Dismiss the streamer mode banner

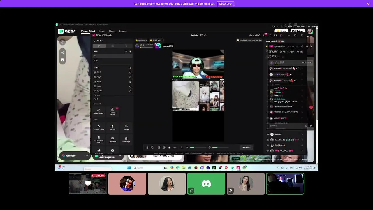pos(368,3)
